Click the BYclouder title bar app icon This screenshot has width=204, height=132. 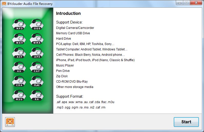4,4
